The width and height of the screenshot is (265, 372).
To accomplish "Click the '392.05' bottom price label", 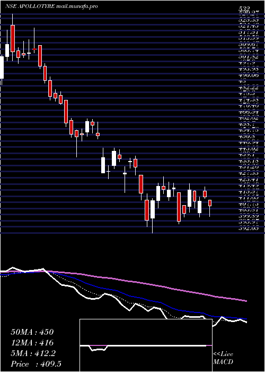I will point(248,229).
